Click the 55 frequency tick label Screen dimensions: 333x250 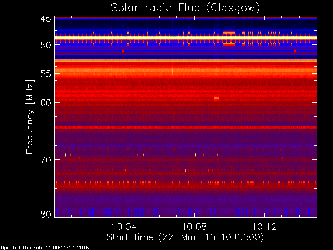(46, 74)
